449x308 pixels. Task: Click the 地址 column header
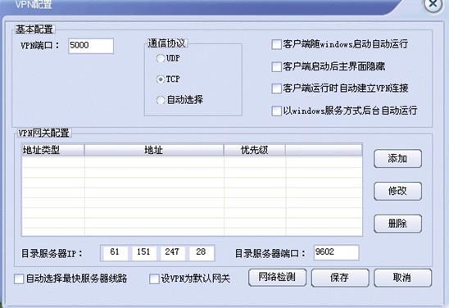(154, 150)
